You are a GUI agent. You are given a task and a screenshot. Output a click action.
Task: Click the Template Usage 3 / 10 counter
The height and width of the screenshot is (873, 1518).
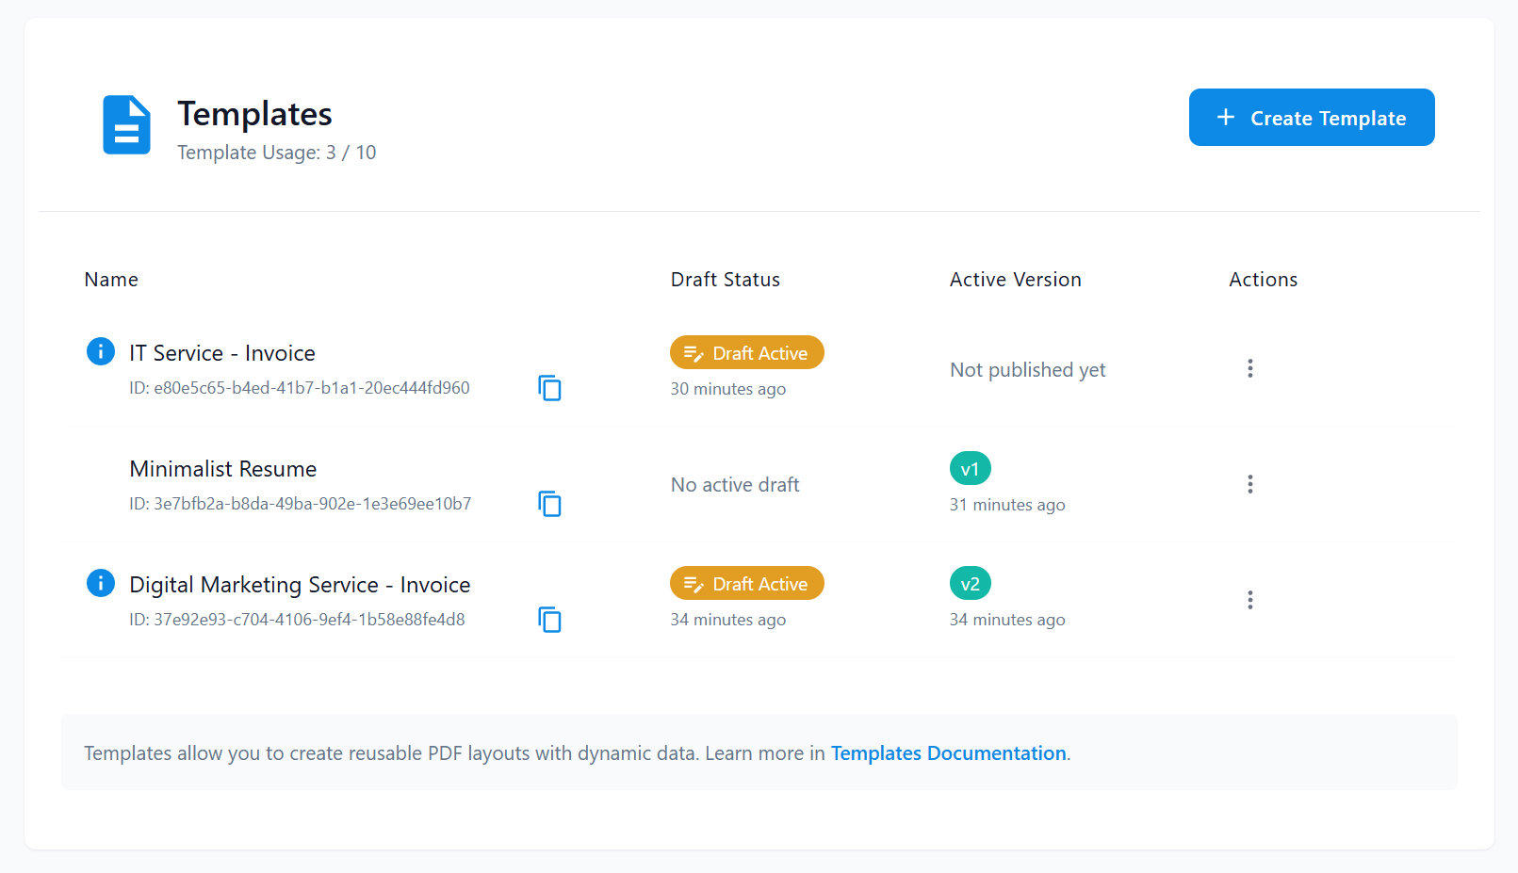coord(276,152)
